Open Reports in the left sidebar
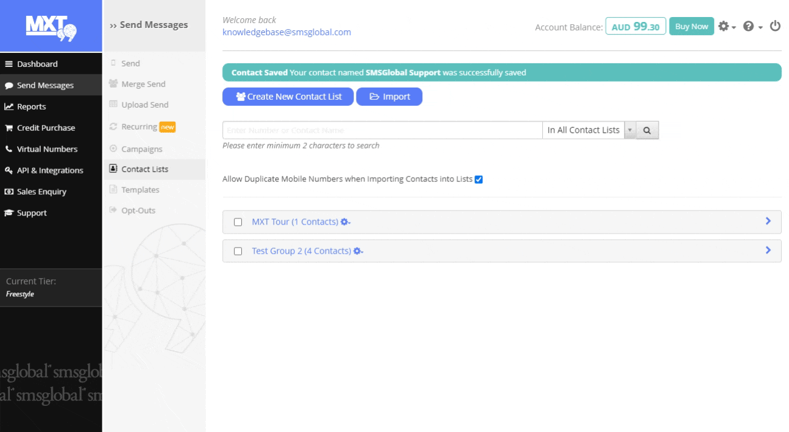The height and width of the screenshot is (432, 789). [31, 106]
